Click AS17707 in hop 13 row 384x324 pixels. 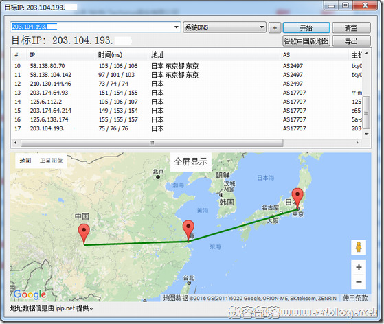point(295,93)
